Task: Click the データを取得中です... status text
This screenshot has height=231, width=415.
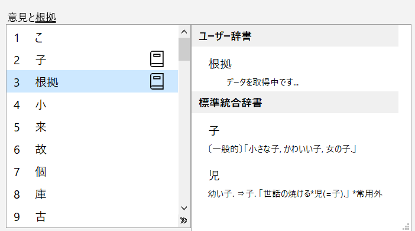Action: (262, 82)
